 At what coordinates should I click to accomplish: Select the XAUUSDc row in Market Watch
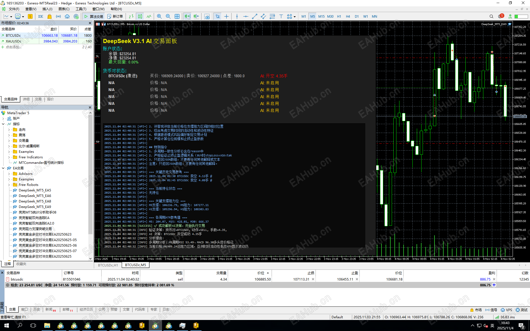(x=46, y=41)
